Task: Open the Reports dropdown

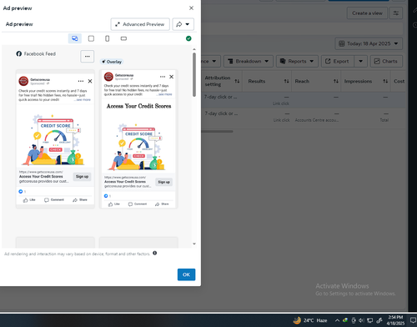Action: 297,61
